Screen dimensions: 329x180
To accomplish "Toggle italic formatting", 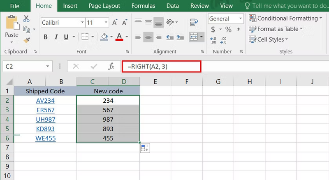I will click(x=56, y=37).
